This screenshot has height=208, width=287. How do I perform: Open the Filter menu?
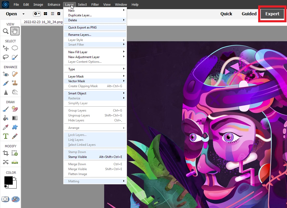coord(95,5)
